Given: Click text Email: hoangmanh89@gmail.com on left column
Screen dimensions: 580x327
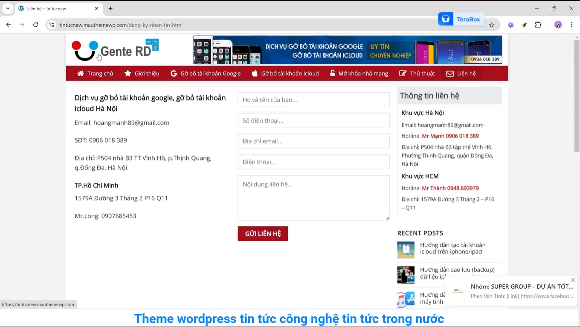Looking at the screenshot, I should coord(122,123).
